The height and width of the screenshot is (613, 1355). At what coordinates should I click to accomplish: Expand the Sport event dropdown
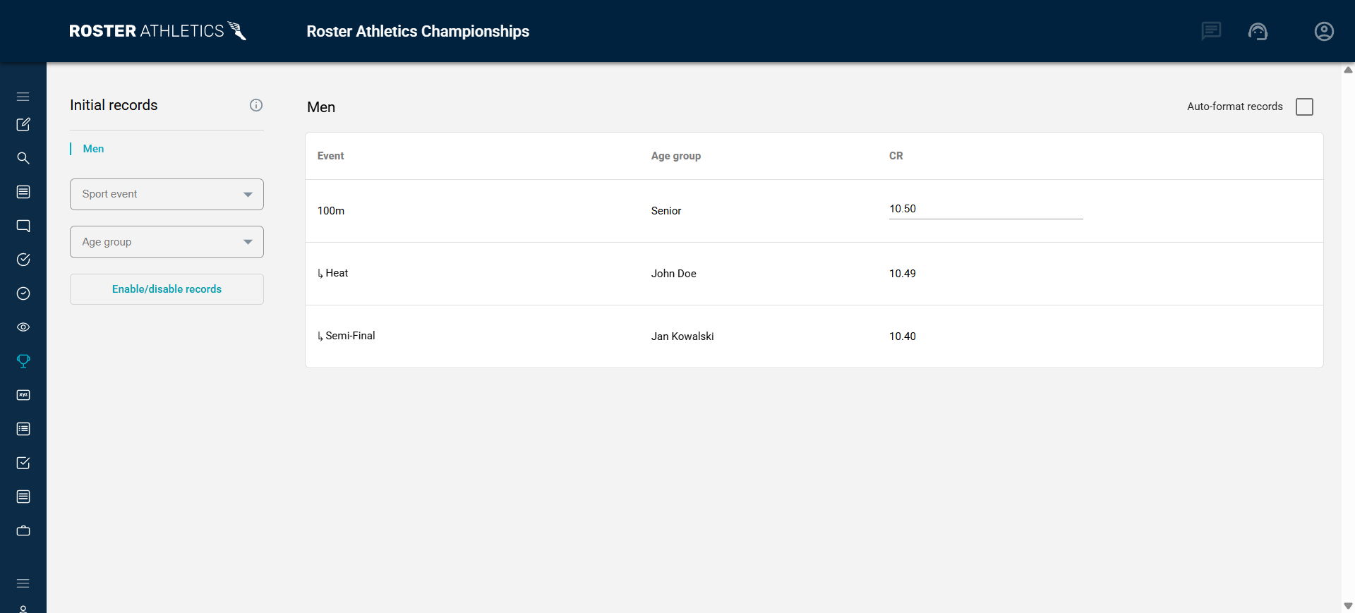pyautogui.click(x=167, y=194)
